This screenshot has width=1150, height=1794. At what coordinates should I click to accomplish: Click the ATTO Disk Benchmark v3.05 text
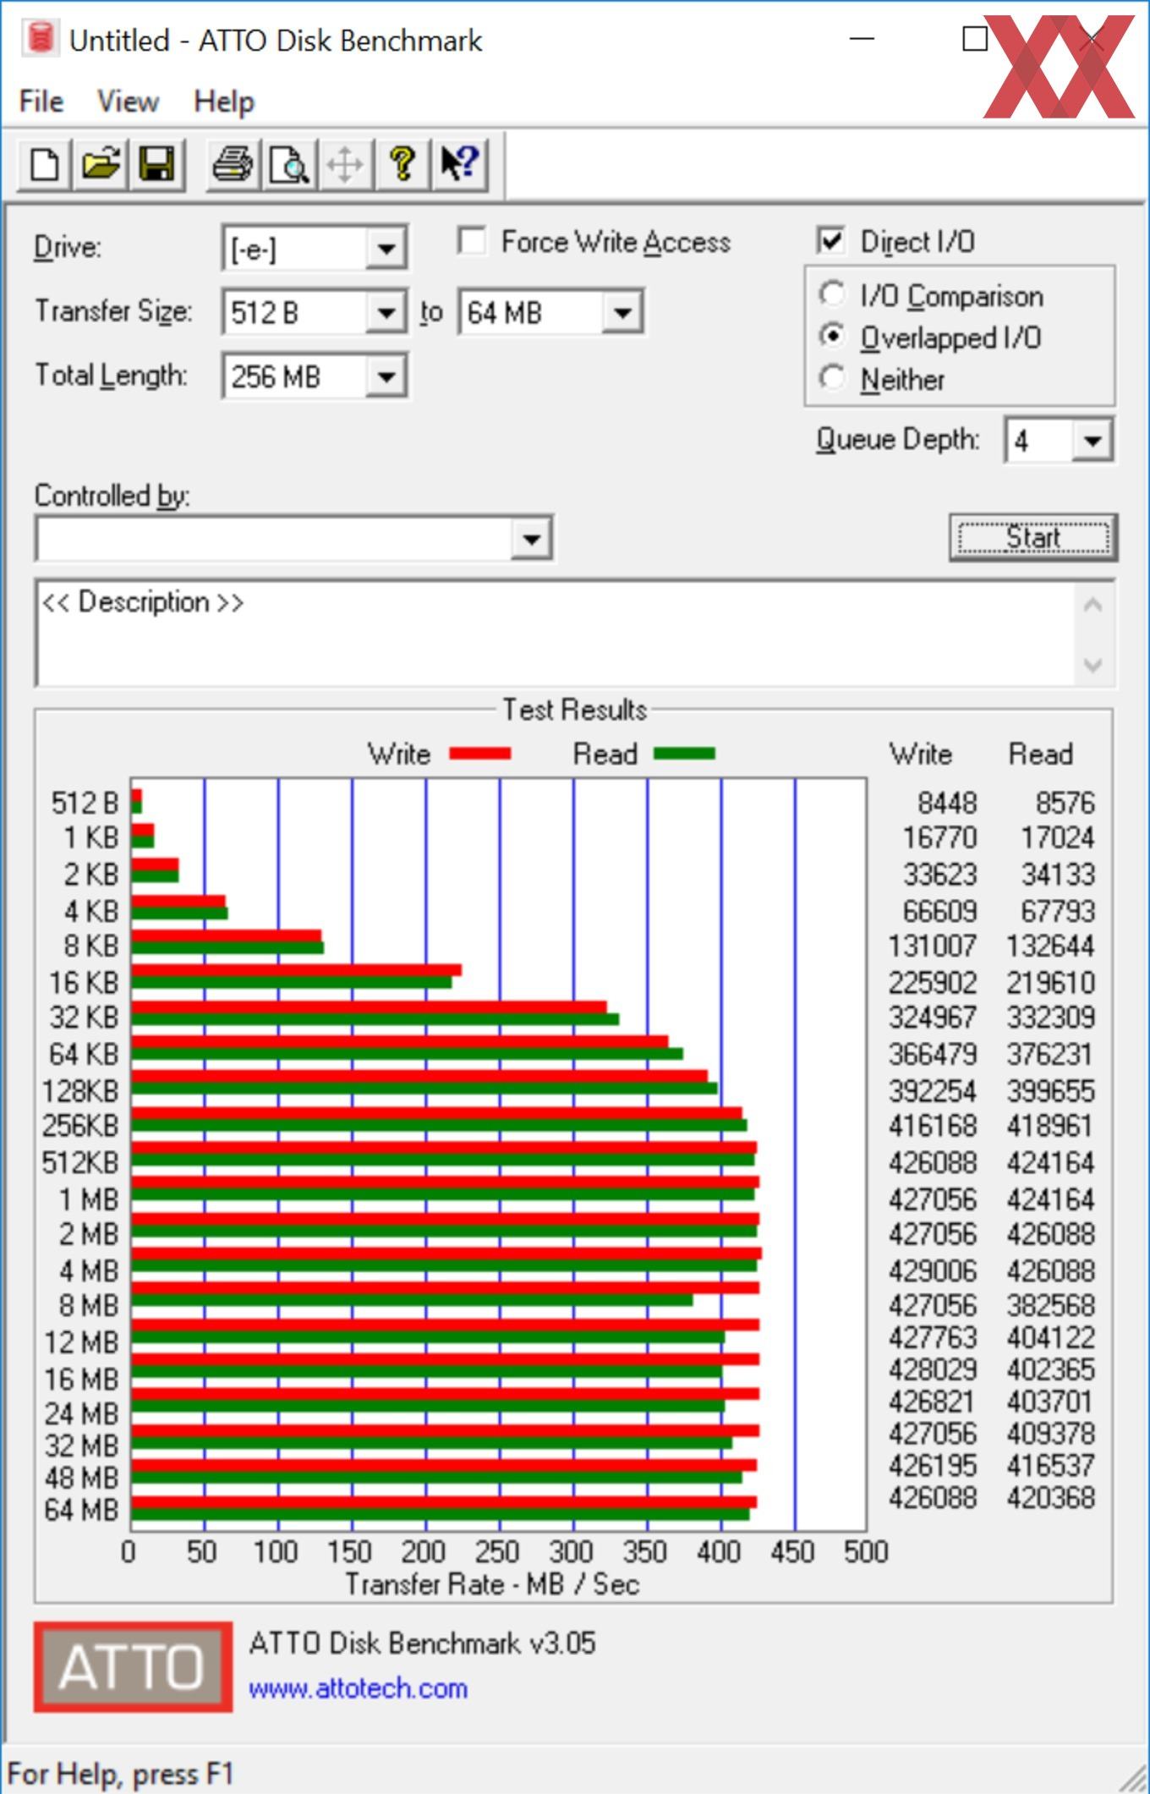tap(422, 1643)
